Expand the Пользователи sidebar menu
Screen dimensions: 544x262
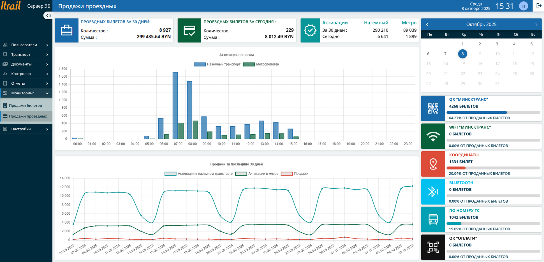[26, 45]
